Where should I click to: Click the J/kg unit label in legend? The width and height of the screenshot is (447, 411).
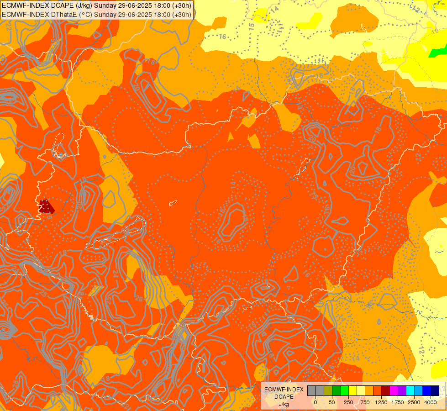pos(284,405)
